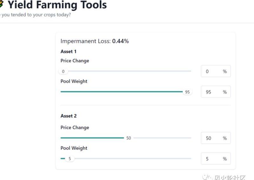Click the Yield Farming Tools heading
This screenshot has width=254, height=180.
point(57,5)
